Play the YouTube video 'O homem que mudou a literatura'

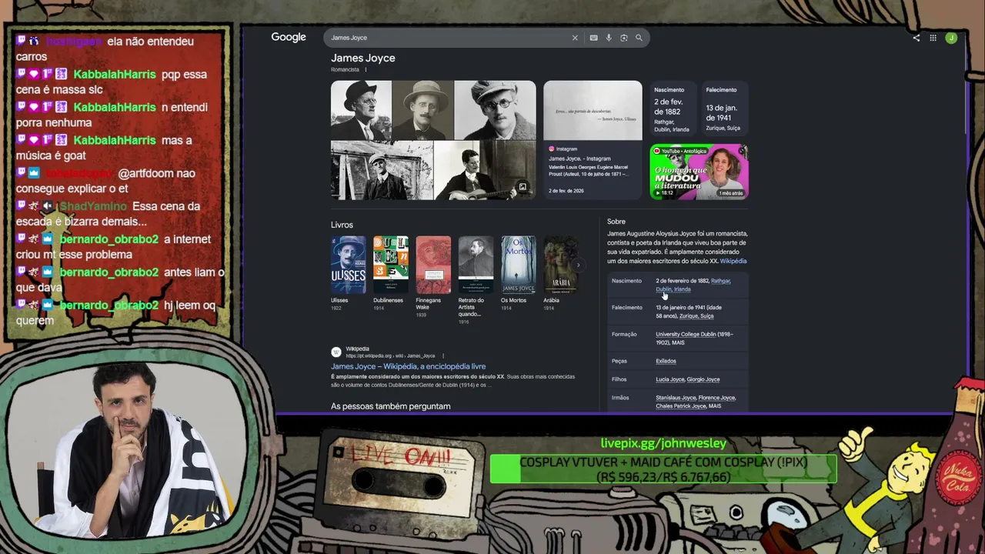699,172
